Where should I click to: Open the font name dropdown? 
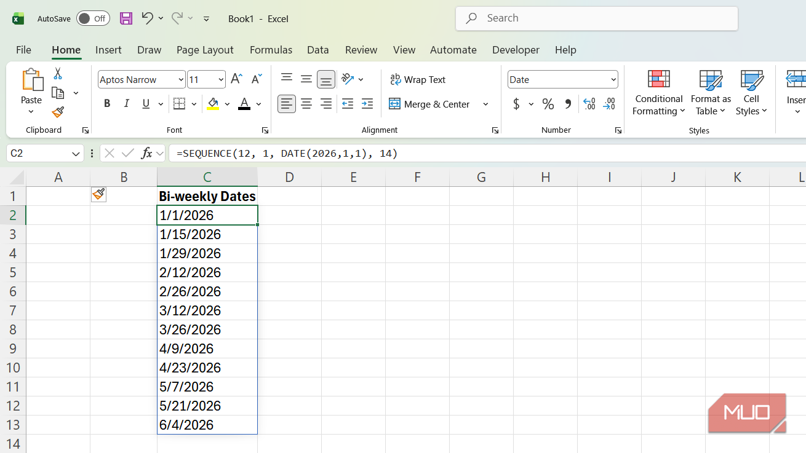tap(181, 79)
